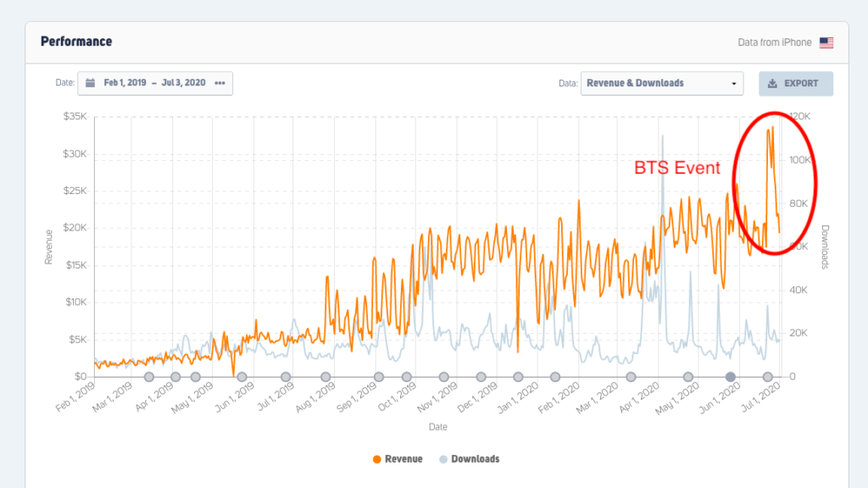Click the Performance panel heading
This screenshot has height=488, width=868.
click(x=75, y=42)
